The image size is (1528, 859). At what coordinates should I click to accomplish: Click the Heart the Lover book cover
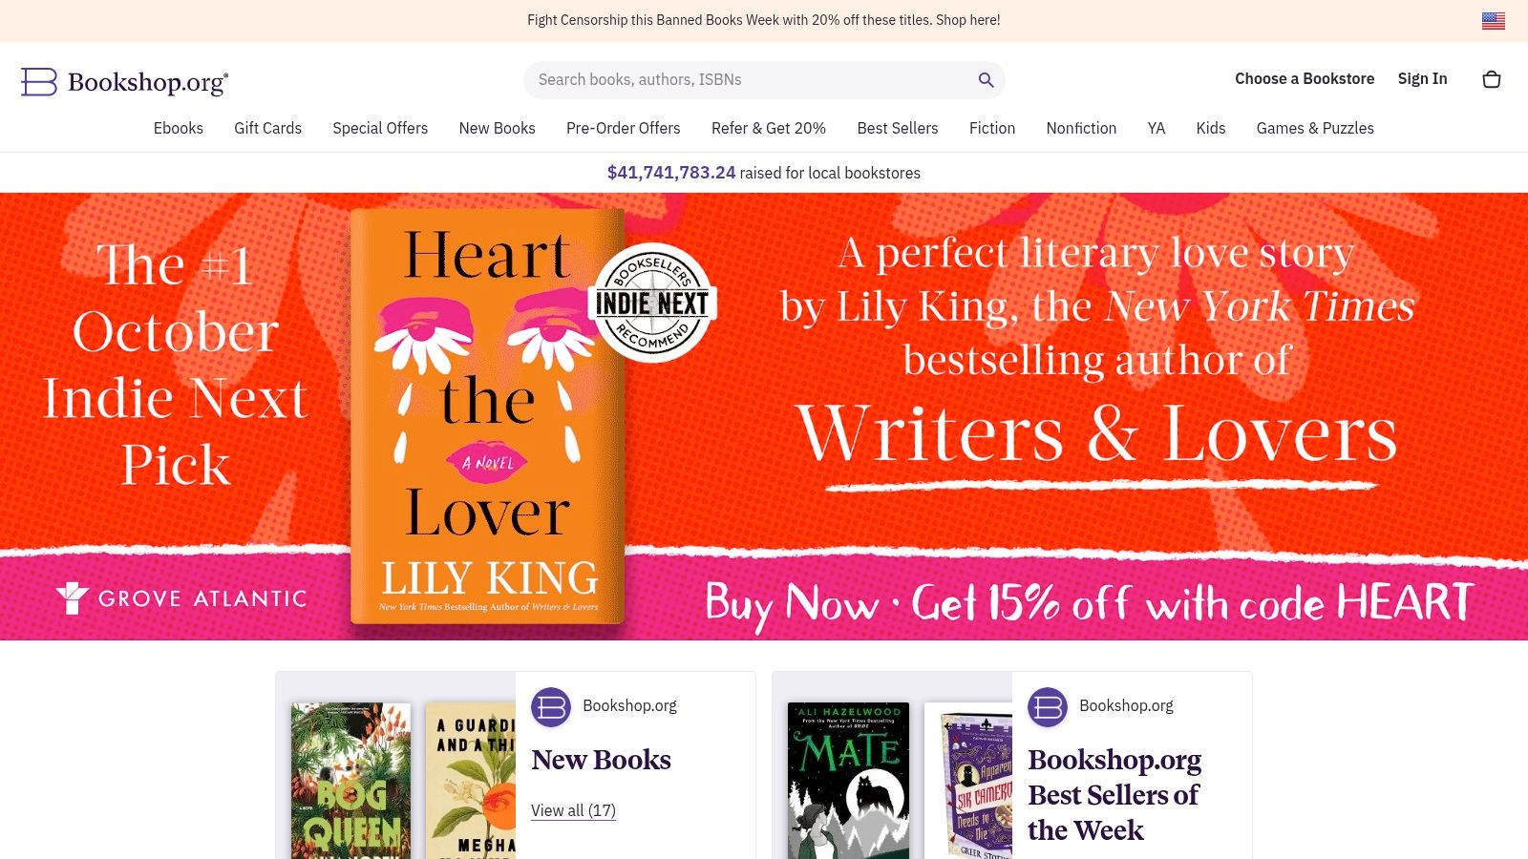tap(488, 416)
